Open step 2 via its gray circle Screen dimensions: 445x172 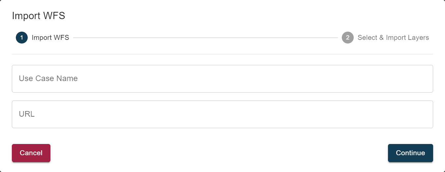348,38
